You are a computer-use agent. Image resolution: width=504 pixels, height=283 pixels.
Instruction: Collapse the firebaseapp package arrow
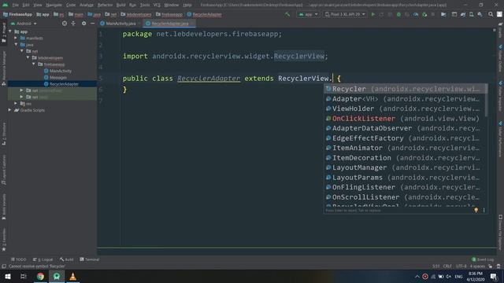34,64
